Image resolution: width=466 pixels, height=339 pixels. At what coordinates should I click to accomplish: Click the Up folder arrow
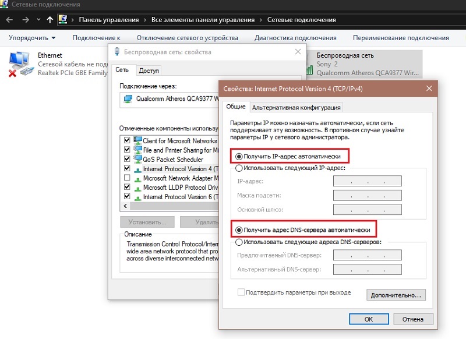point(50,19)
